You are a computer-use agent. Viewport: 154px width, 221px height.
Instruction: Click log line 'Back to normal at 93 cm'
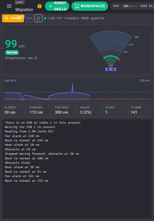click(26, 172)
